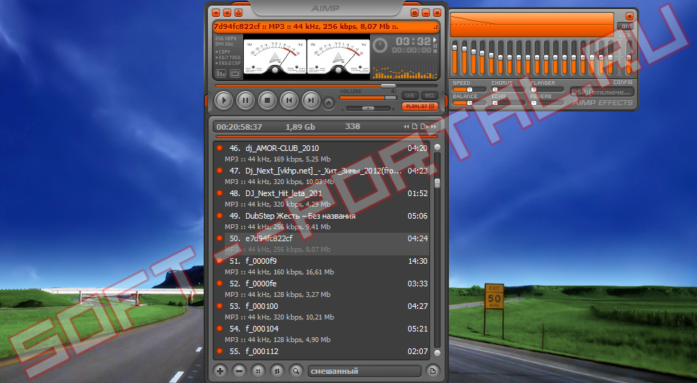Open LIB equalizer presets library
This screenshot has width=697, height=383.
(x=625, y=35)
